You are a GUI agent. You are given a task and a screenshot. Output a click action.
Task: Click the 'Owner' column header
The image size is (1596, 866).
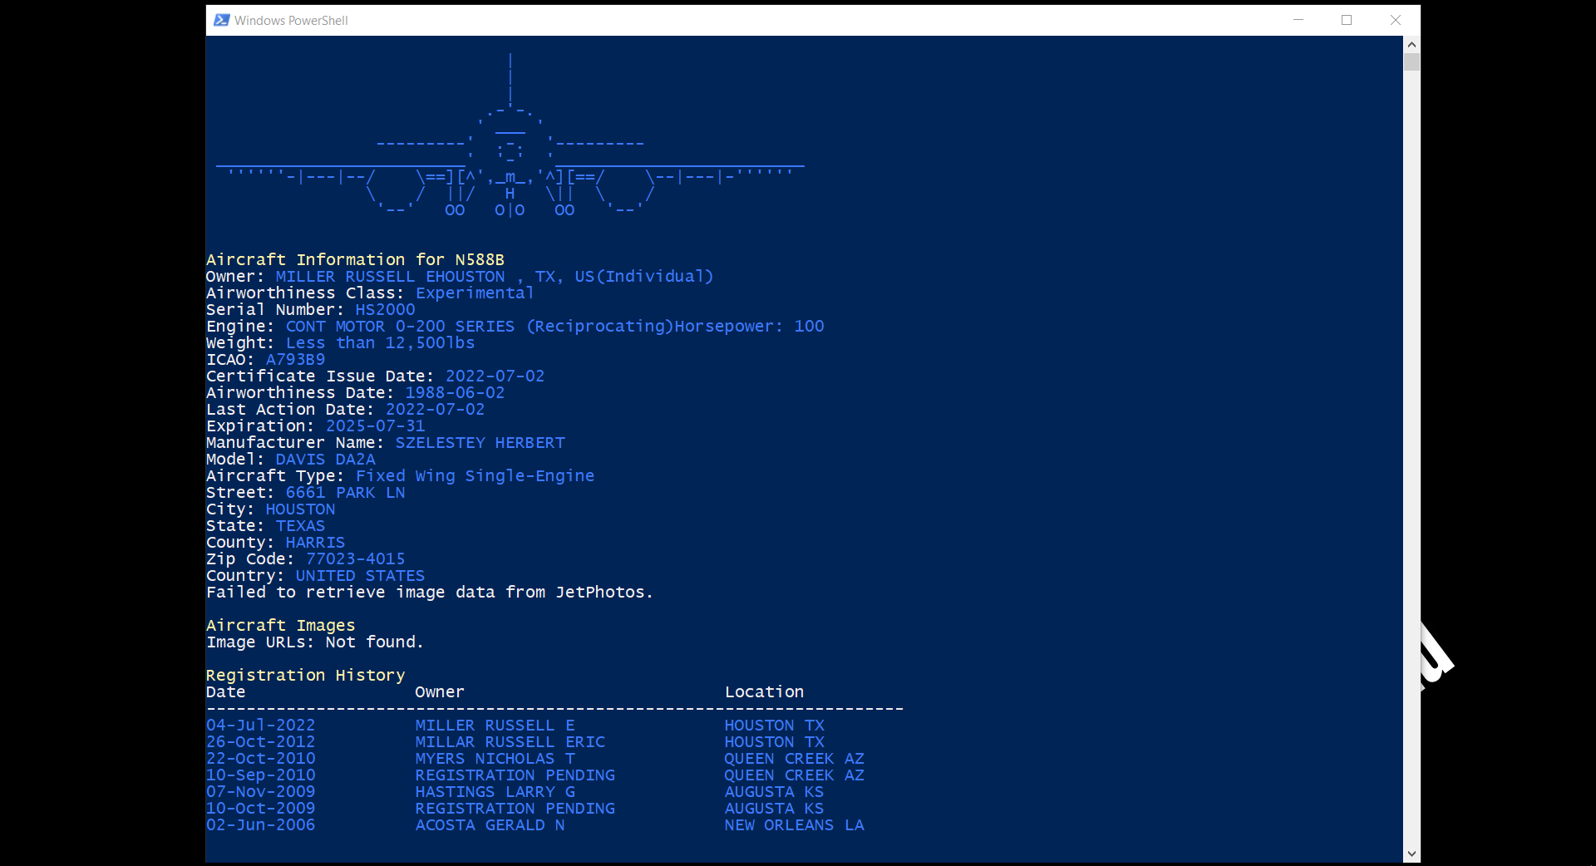[440, 692]
